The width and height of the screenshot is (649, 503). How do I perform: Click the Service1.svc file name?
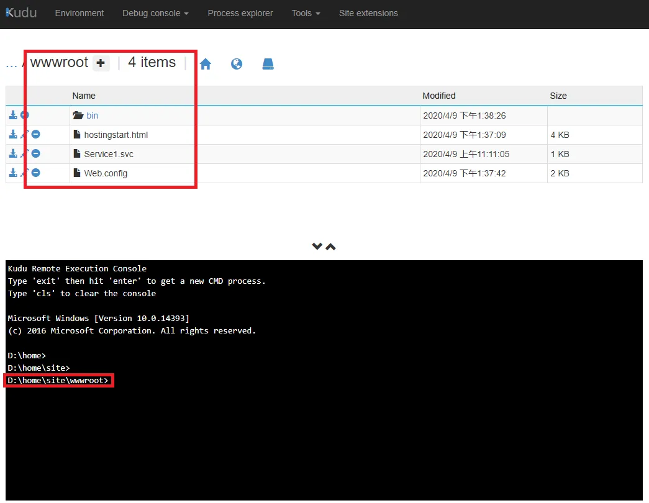click(x=109, y=154)
